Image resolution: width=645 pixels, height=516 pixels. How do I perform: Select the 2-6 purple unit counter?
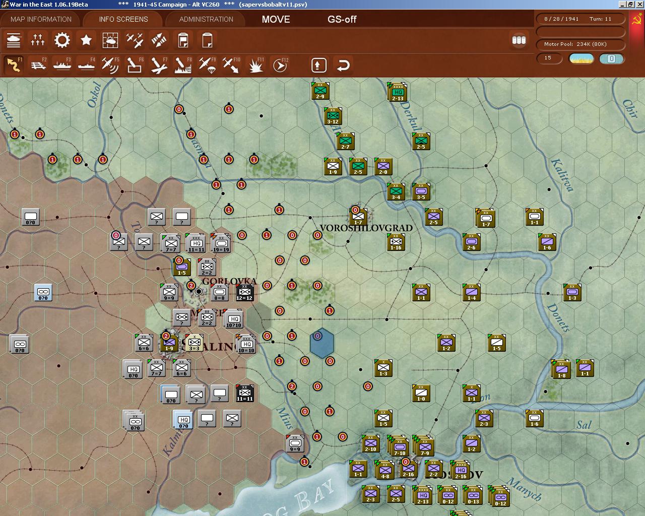(471, 242)
